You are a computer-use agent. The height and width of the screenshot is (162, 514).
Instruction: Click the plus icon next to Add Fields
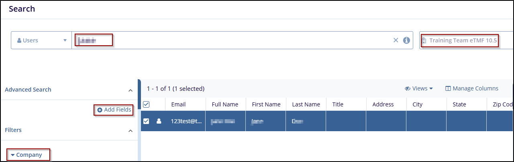100,110
